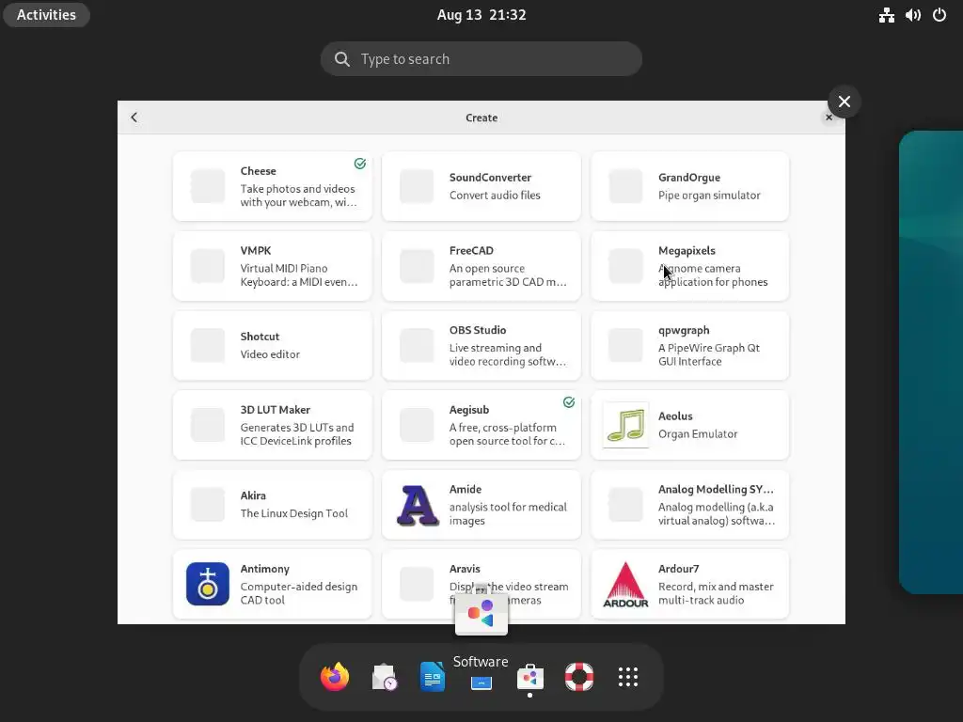963x722 pixels.
Task: Click 'Convert audio files' description
Action: pyautogui.click(x=495, y=196)
